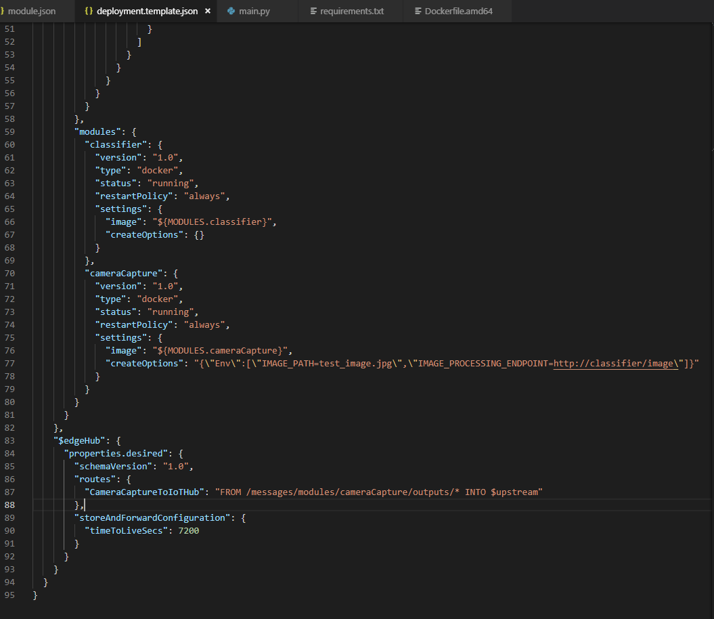Click the "storeAndForwardConfiguration" key
The image size is (714, 619).
click(152, 517)
